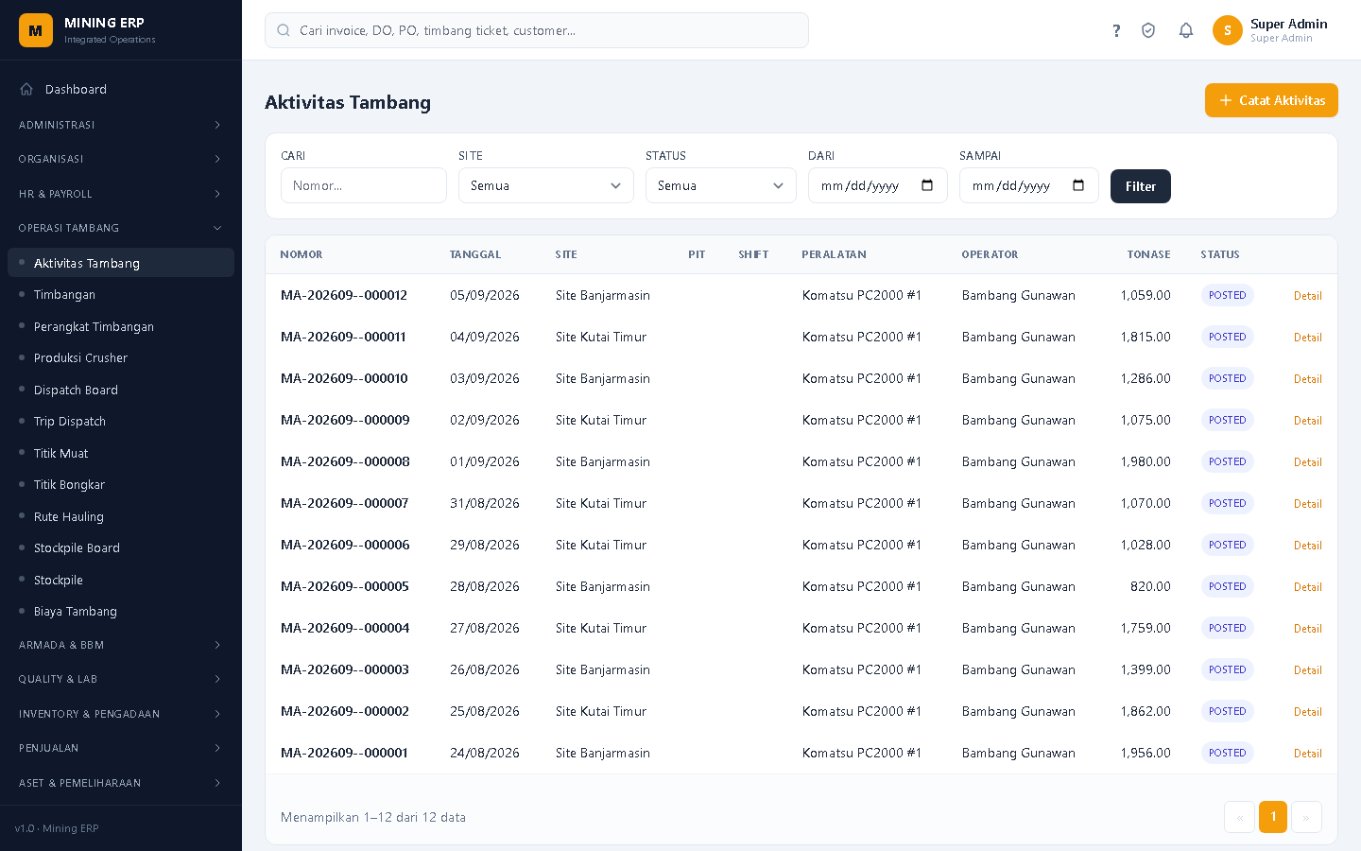Click date 25/08/2026 cell
This screenshot has height=851, width=1361.
coord(485,711)
